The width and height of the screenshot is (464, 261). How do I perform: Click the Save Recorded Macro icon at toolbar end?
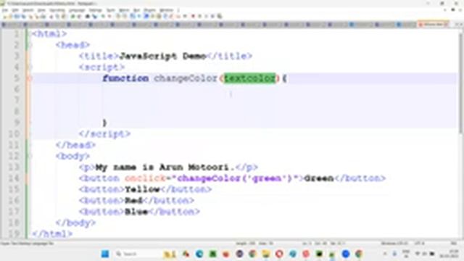coord(220,17)
